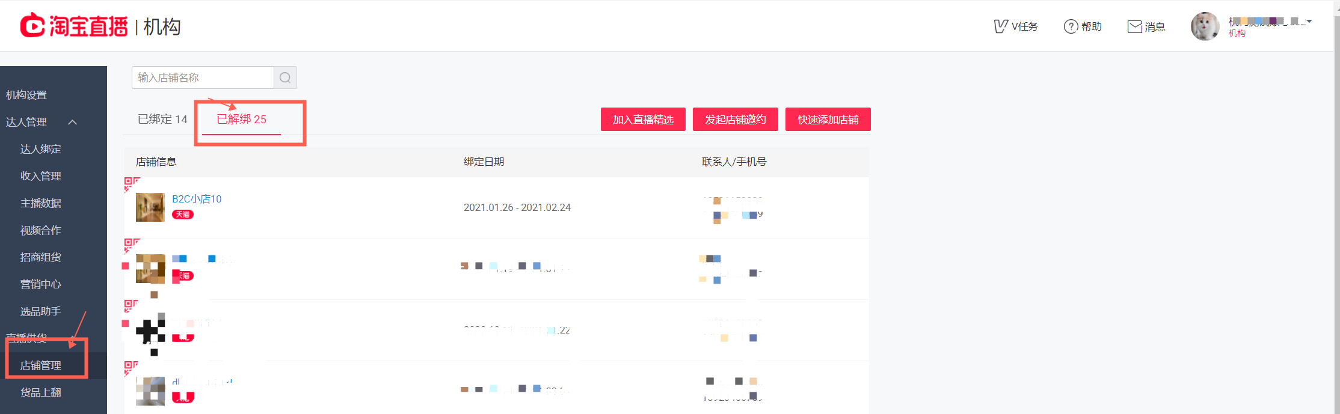The image size is (1340, 414).
Task: Click the B2C小店10 shop thumbnail
Action: tap(150, 207)
